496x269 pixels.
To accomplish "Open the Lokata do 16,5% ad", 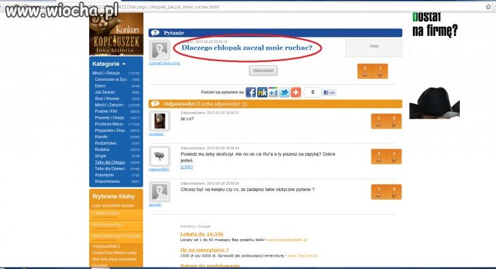I will click(202, 234).
